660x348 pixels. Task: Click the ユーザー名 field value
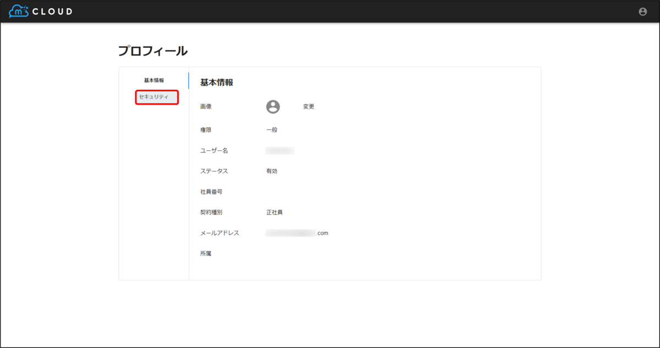[x=280, y=150]
